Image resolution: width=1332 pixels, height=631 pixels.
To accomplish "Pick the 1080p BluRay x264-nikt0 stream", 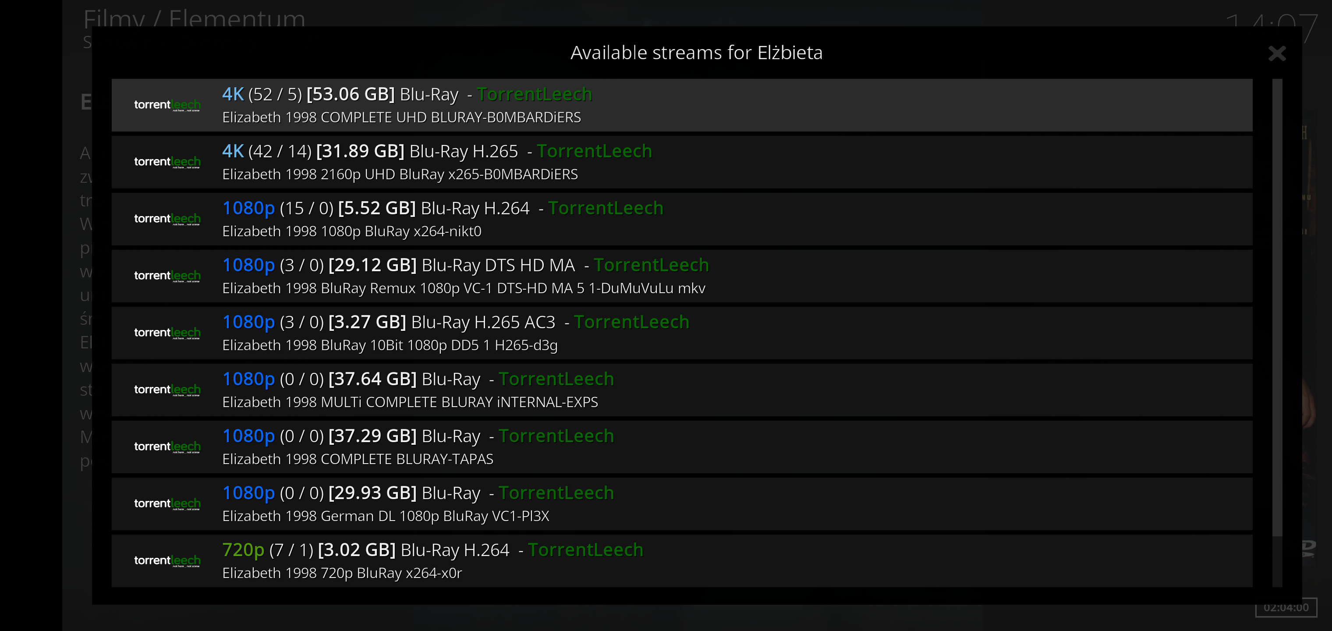I will (x=681, y=219).
